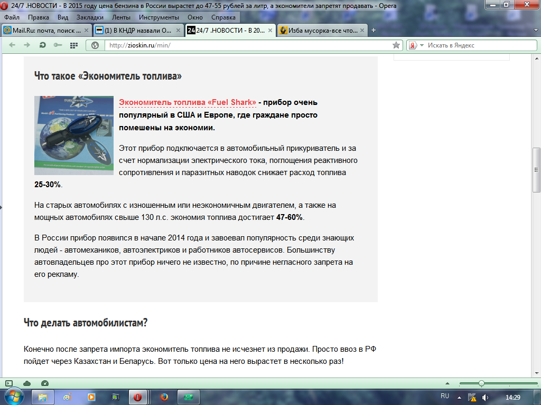Open the Ленты menu
541x405 pixels.
tap(121, 17)
